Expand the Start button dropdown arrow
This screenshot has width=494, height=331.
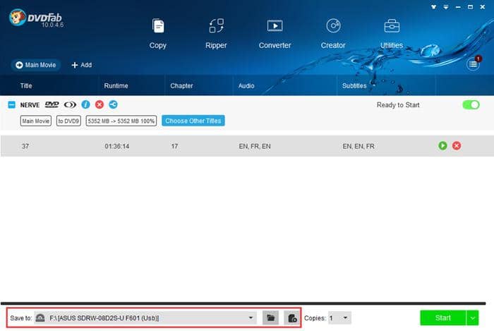(x=473, y=318)
